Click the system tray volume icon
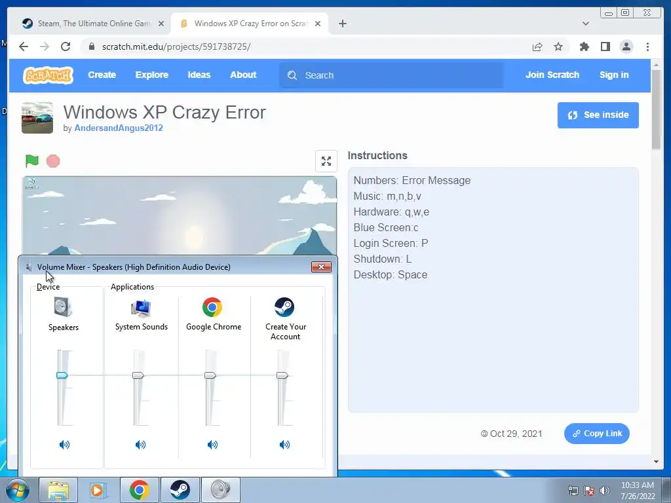 604,490
